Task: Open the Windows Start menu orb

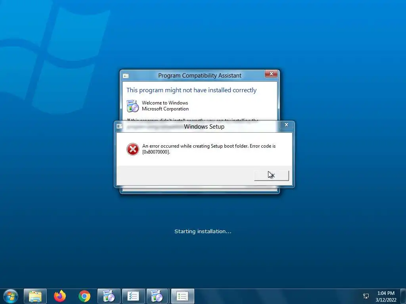Action: point(11,296)
